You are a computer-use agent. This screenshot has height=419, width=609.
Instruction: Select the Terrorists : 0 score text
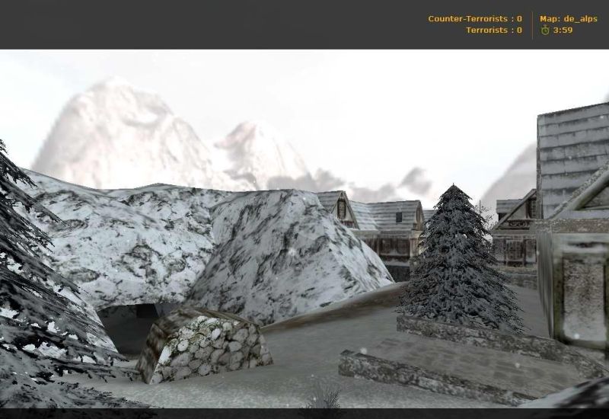pyautogui.click(x=494, y=30)
